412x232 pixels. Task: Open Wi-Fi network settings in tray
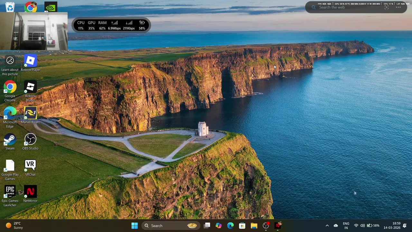point(356,226)
